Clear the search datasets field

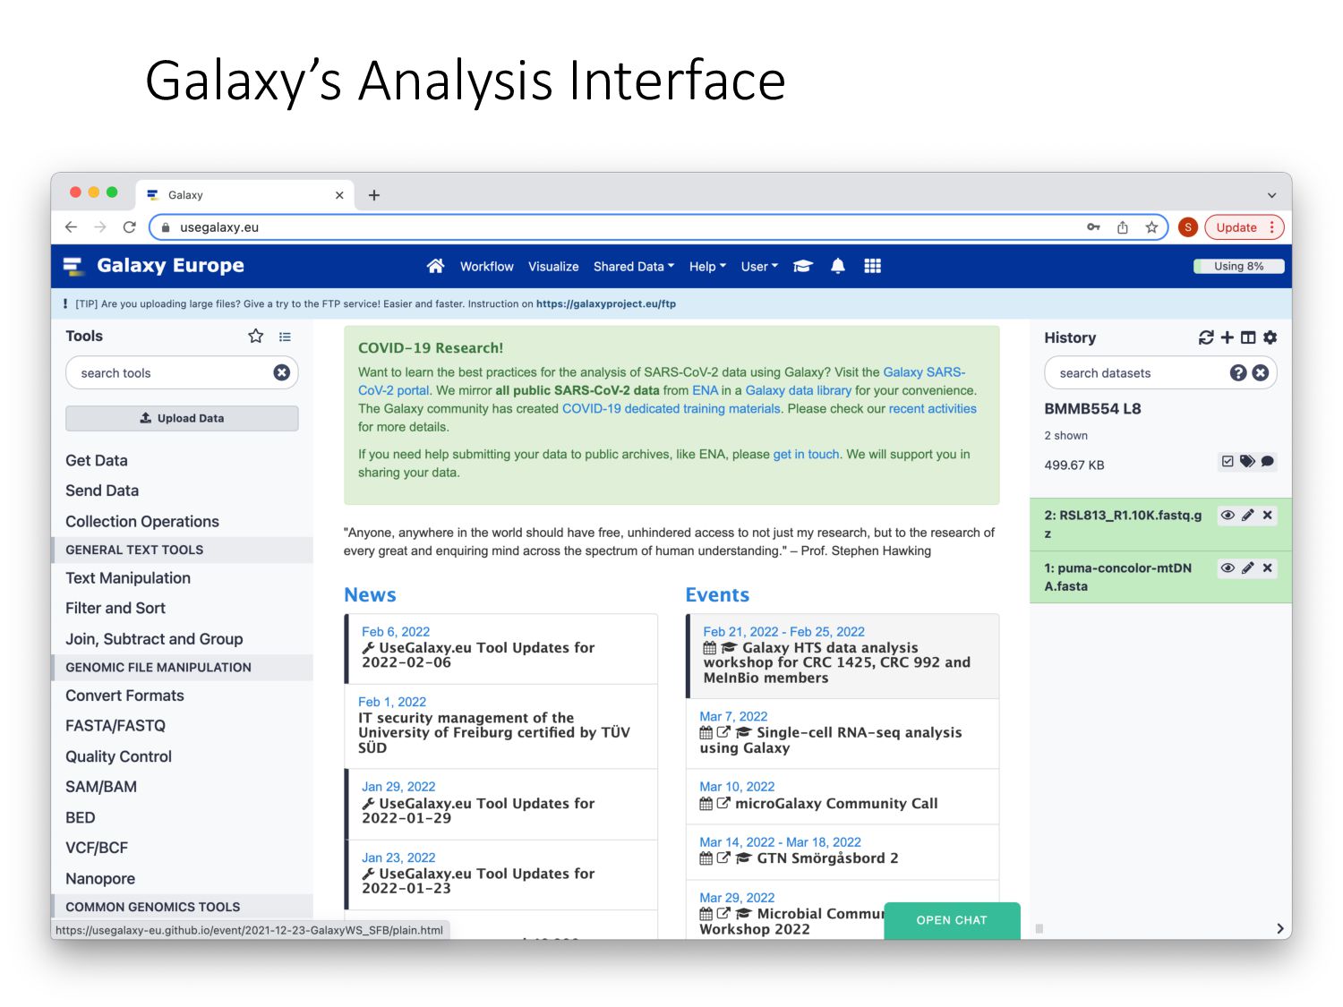(1261, 372)
